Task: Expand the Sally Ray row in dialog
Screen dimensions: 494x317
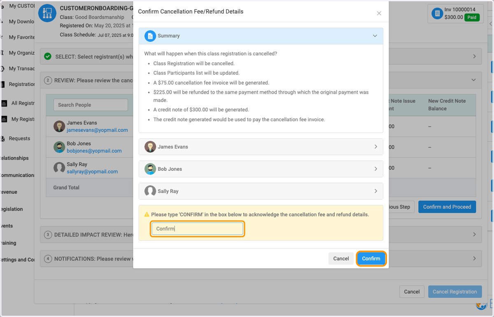Action: (261, 191)
